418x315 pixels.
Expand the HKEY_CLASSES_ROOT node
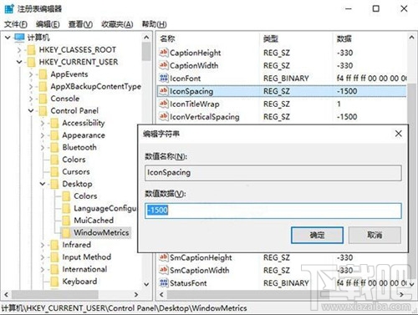(x=19, y=50)
